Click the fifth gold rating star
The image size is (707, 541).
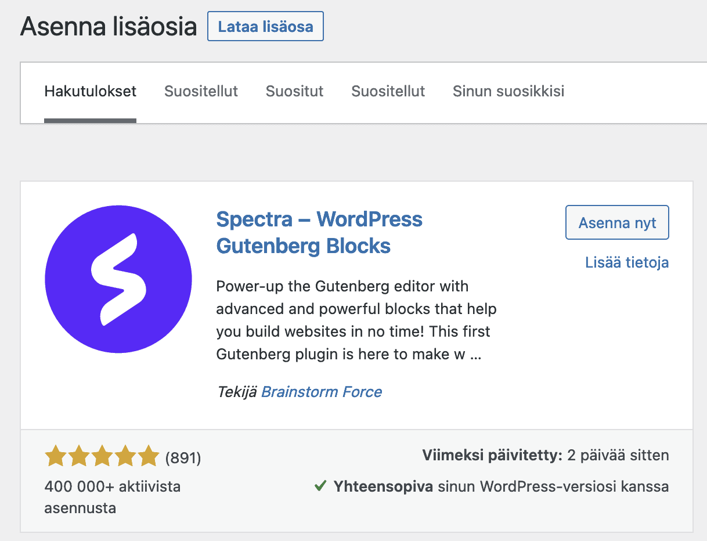[x=147, y=456]
